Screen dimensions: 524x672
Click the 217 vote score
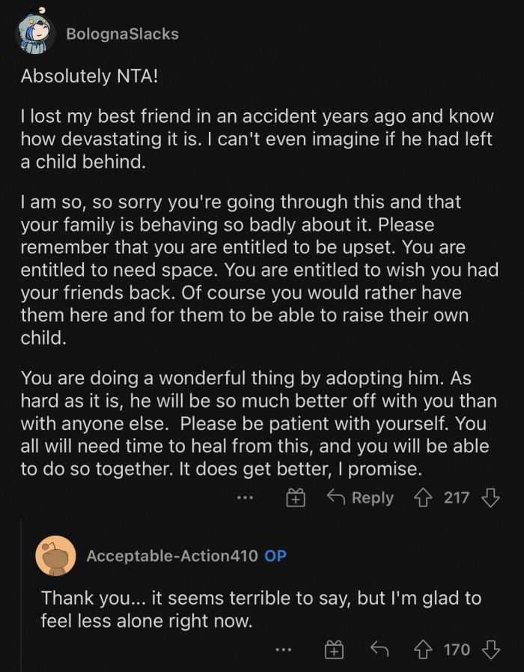[x=457, y=497]
